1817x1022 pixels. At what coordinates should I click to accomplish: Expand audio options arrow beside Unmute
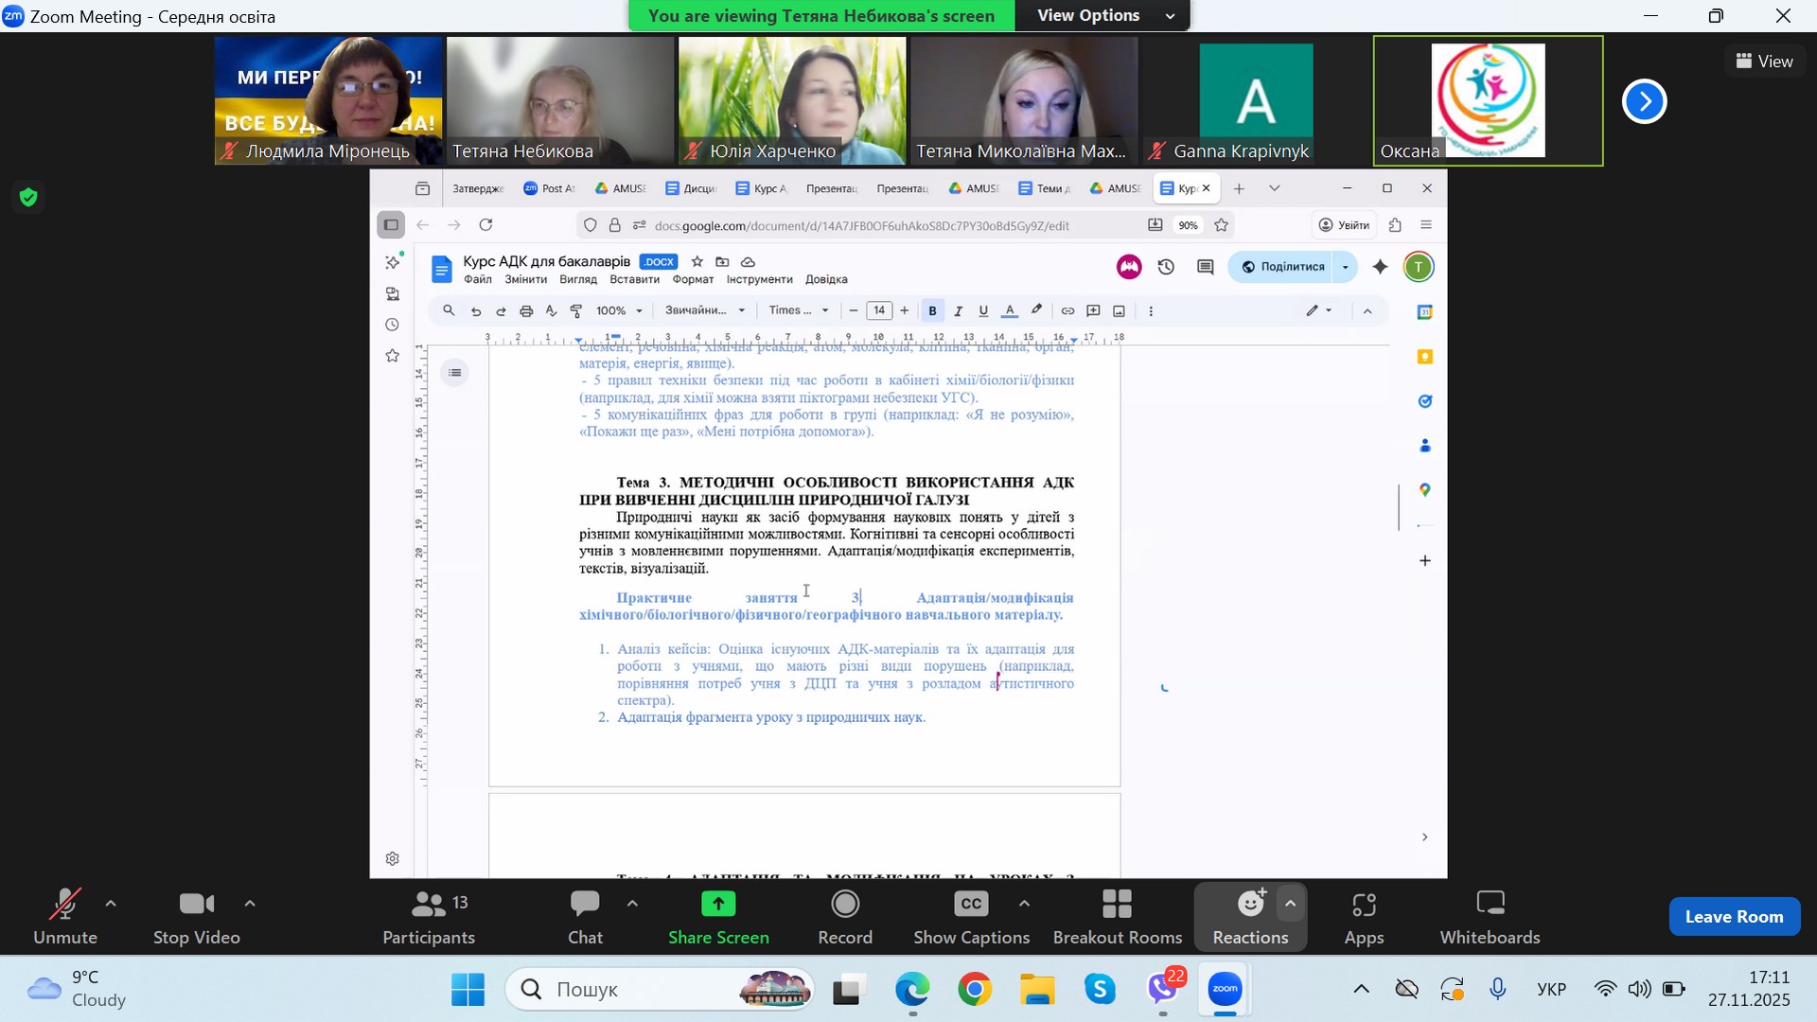[x=111, y=904]
